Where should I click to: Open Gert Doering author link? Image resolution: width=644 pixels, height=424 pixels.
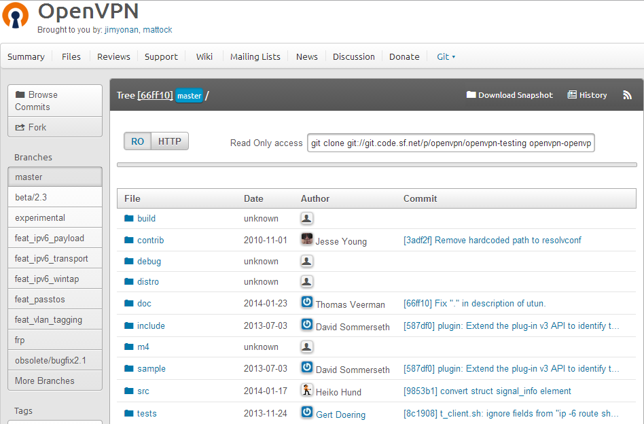(340, 414)
